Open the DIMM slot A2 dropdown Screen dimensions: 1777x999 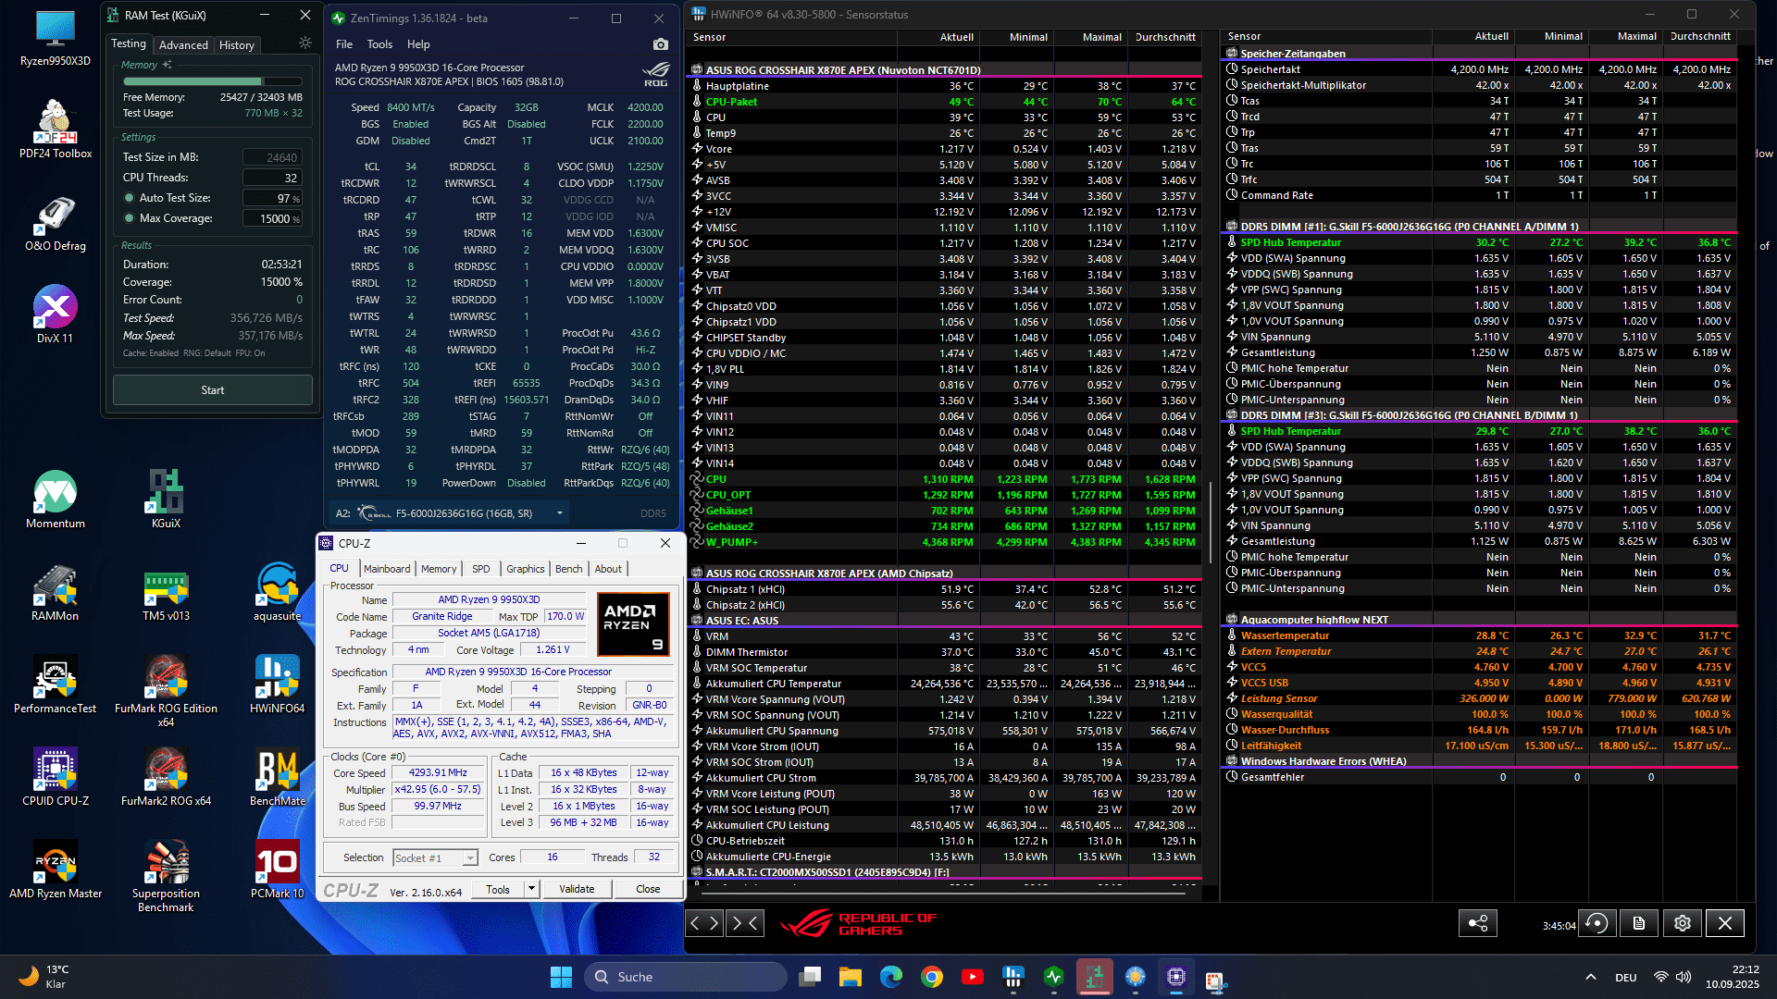(x=559, y=513)
